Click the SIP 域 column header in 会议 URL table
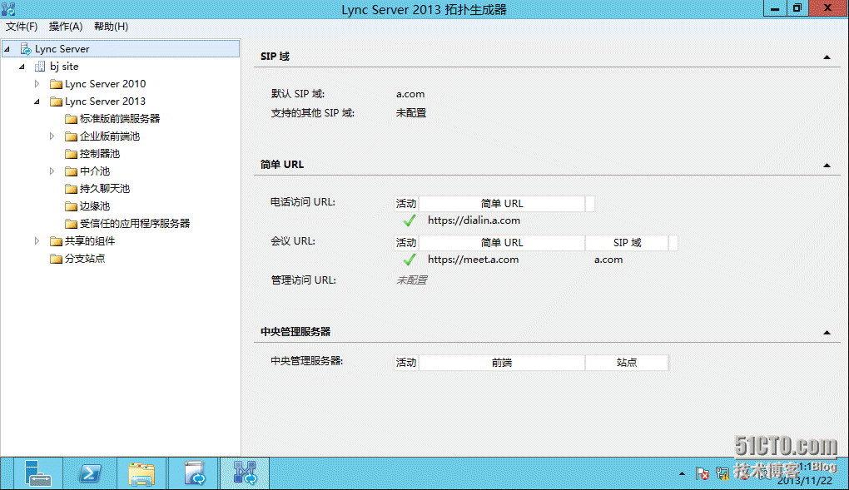Viewport: 849px width, 490px height. [627, 243]
